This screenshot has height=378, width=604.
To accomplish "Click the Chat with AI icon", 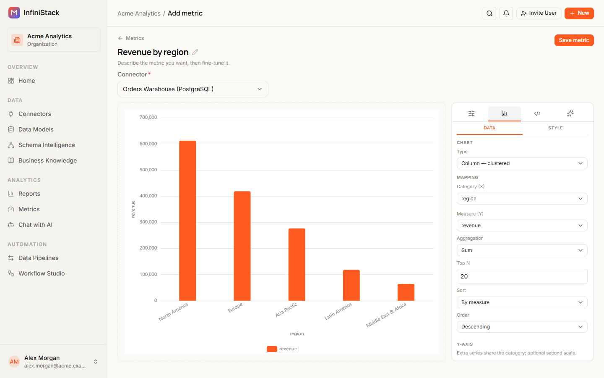I will coord(11,225).
